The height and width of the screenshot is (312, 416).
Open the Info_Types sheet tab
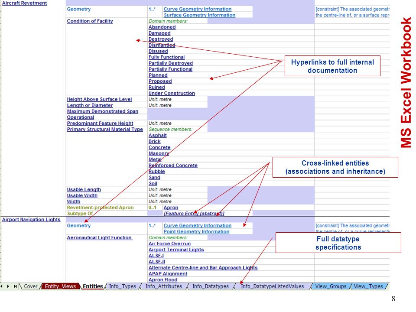(x=122, y=286)
